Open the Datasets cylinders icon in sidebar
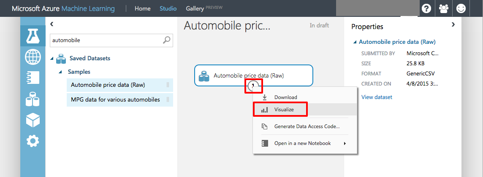This screenshot has height=177, width=483. [x=33, y=99]
